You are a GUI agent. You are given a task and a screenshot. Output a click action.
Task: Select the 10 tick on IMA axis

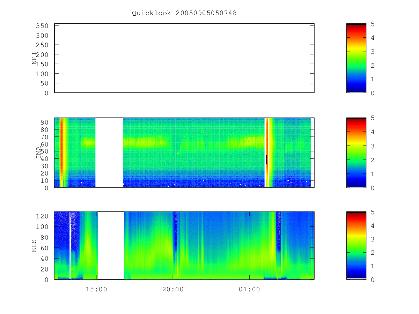44,180
